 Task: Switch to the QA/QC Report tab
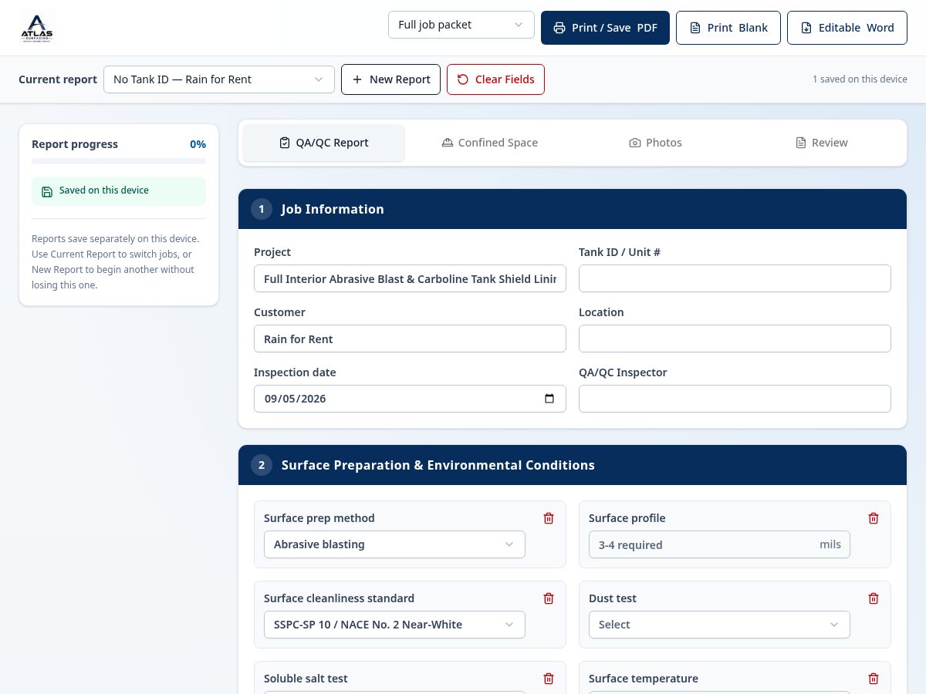(x=324, y=143)
